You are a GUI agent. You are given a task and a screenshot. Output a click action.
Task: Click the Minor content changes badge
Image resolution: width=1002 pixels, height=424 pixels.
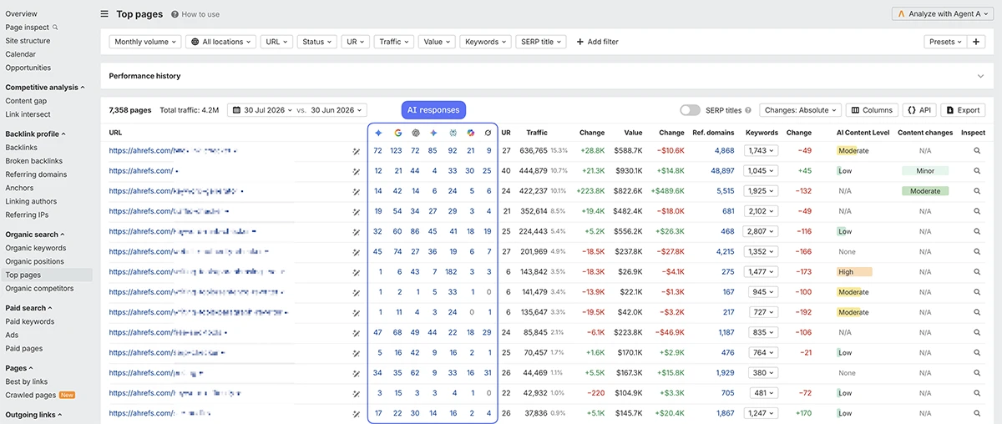point(925,171)
